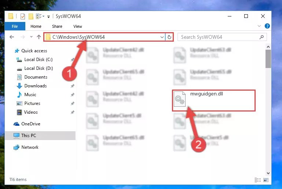Go forward with the right arrow

pyautogui.click(x=23, y=37)
